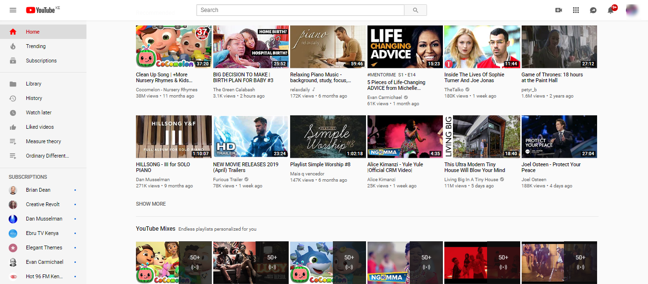This screenshot has height=284, width=648.
Task: Open the notifications bell
Action: click(x=611, y=10)
